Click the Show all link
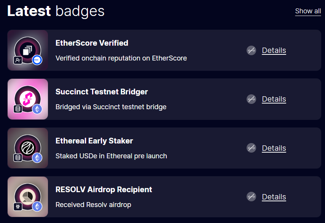Viewport: 325px width, 223px height. tap(308, 11)
